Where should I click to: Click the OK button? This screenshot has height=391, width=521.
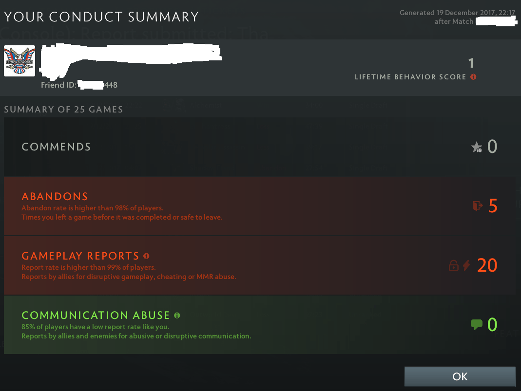pyautogui.click(x=460, y=376)
